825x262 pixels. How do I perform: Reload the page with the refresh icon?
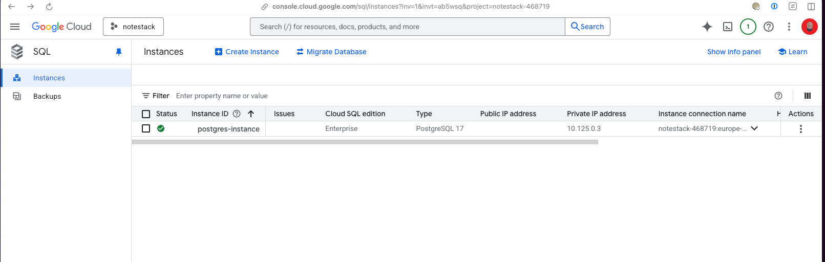tap(49, 7)
